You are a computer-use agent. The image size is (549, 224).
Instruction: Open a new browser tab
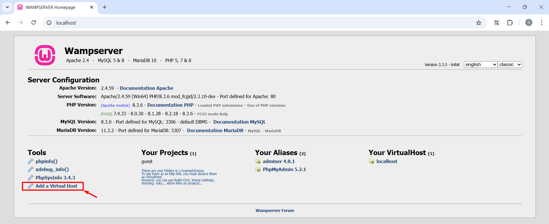pos(104,7)
